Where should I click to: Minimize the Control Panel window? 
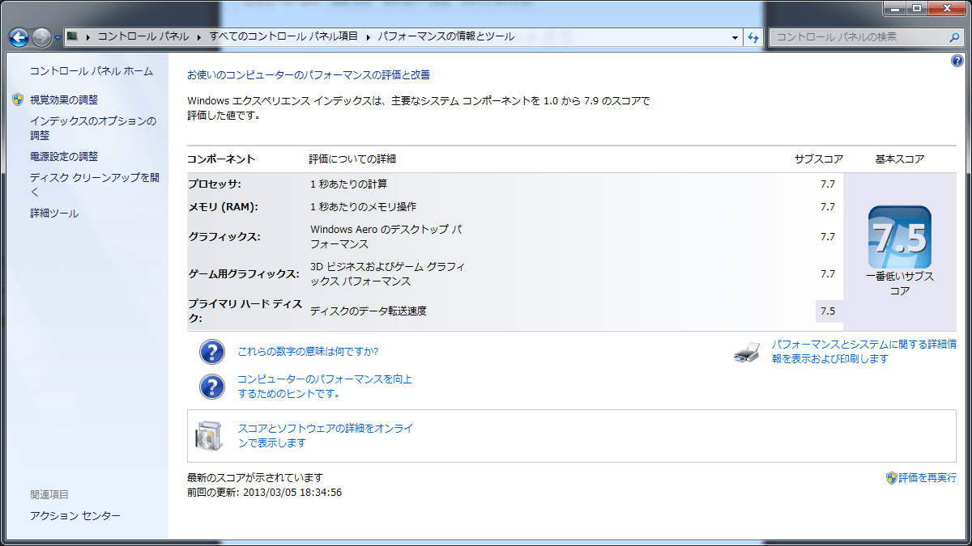click(x=895, y=8)
